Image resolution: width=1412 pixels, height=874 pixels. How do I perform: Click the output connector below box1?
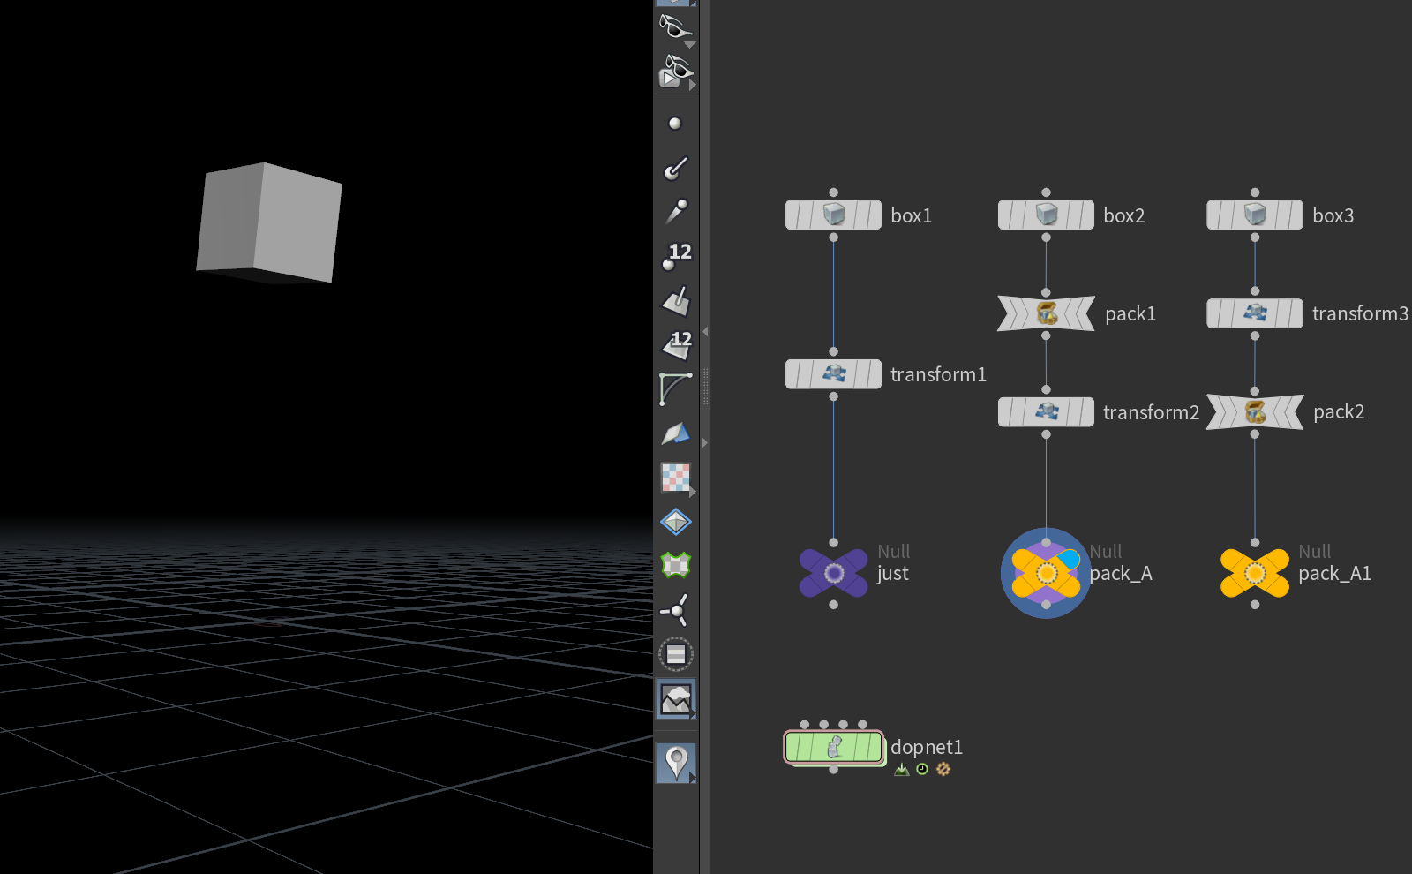click(833, 237)
